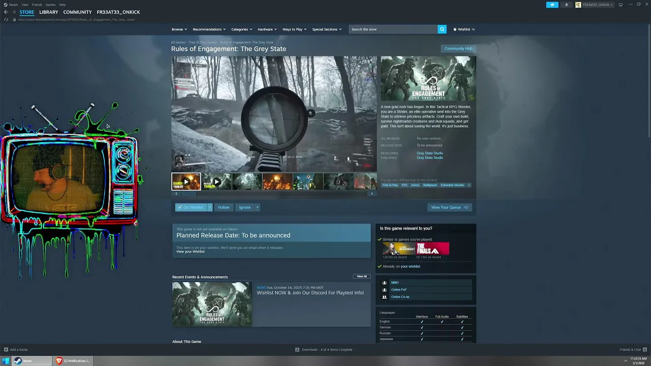Click the MMO feature icon
Screen dimensions: 651x366
384,283
